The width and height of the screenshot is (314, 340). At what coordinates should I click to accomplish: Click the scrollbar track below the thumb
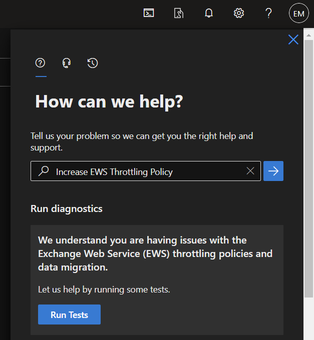(x=308, y=319)
